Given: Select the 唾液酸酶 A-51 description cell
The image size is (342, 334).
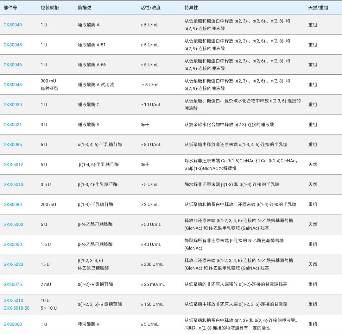Looking at the screenshot, I should click(92, 45).
